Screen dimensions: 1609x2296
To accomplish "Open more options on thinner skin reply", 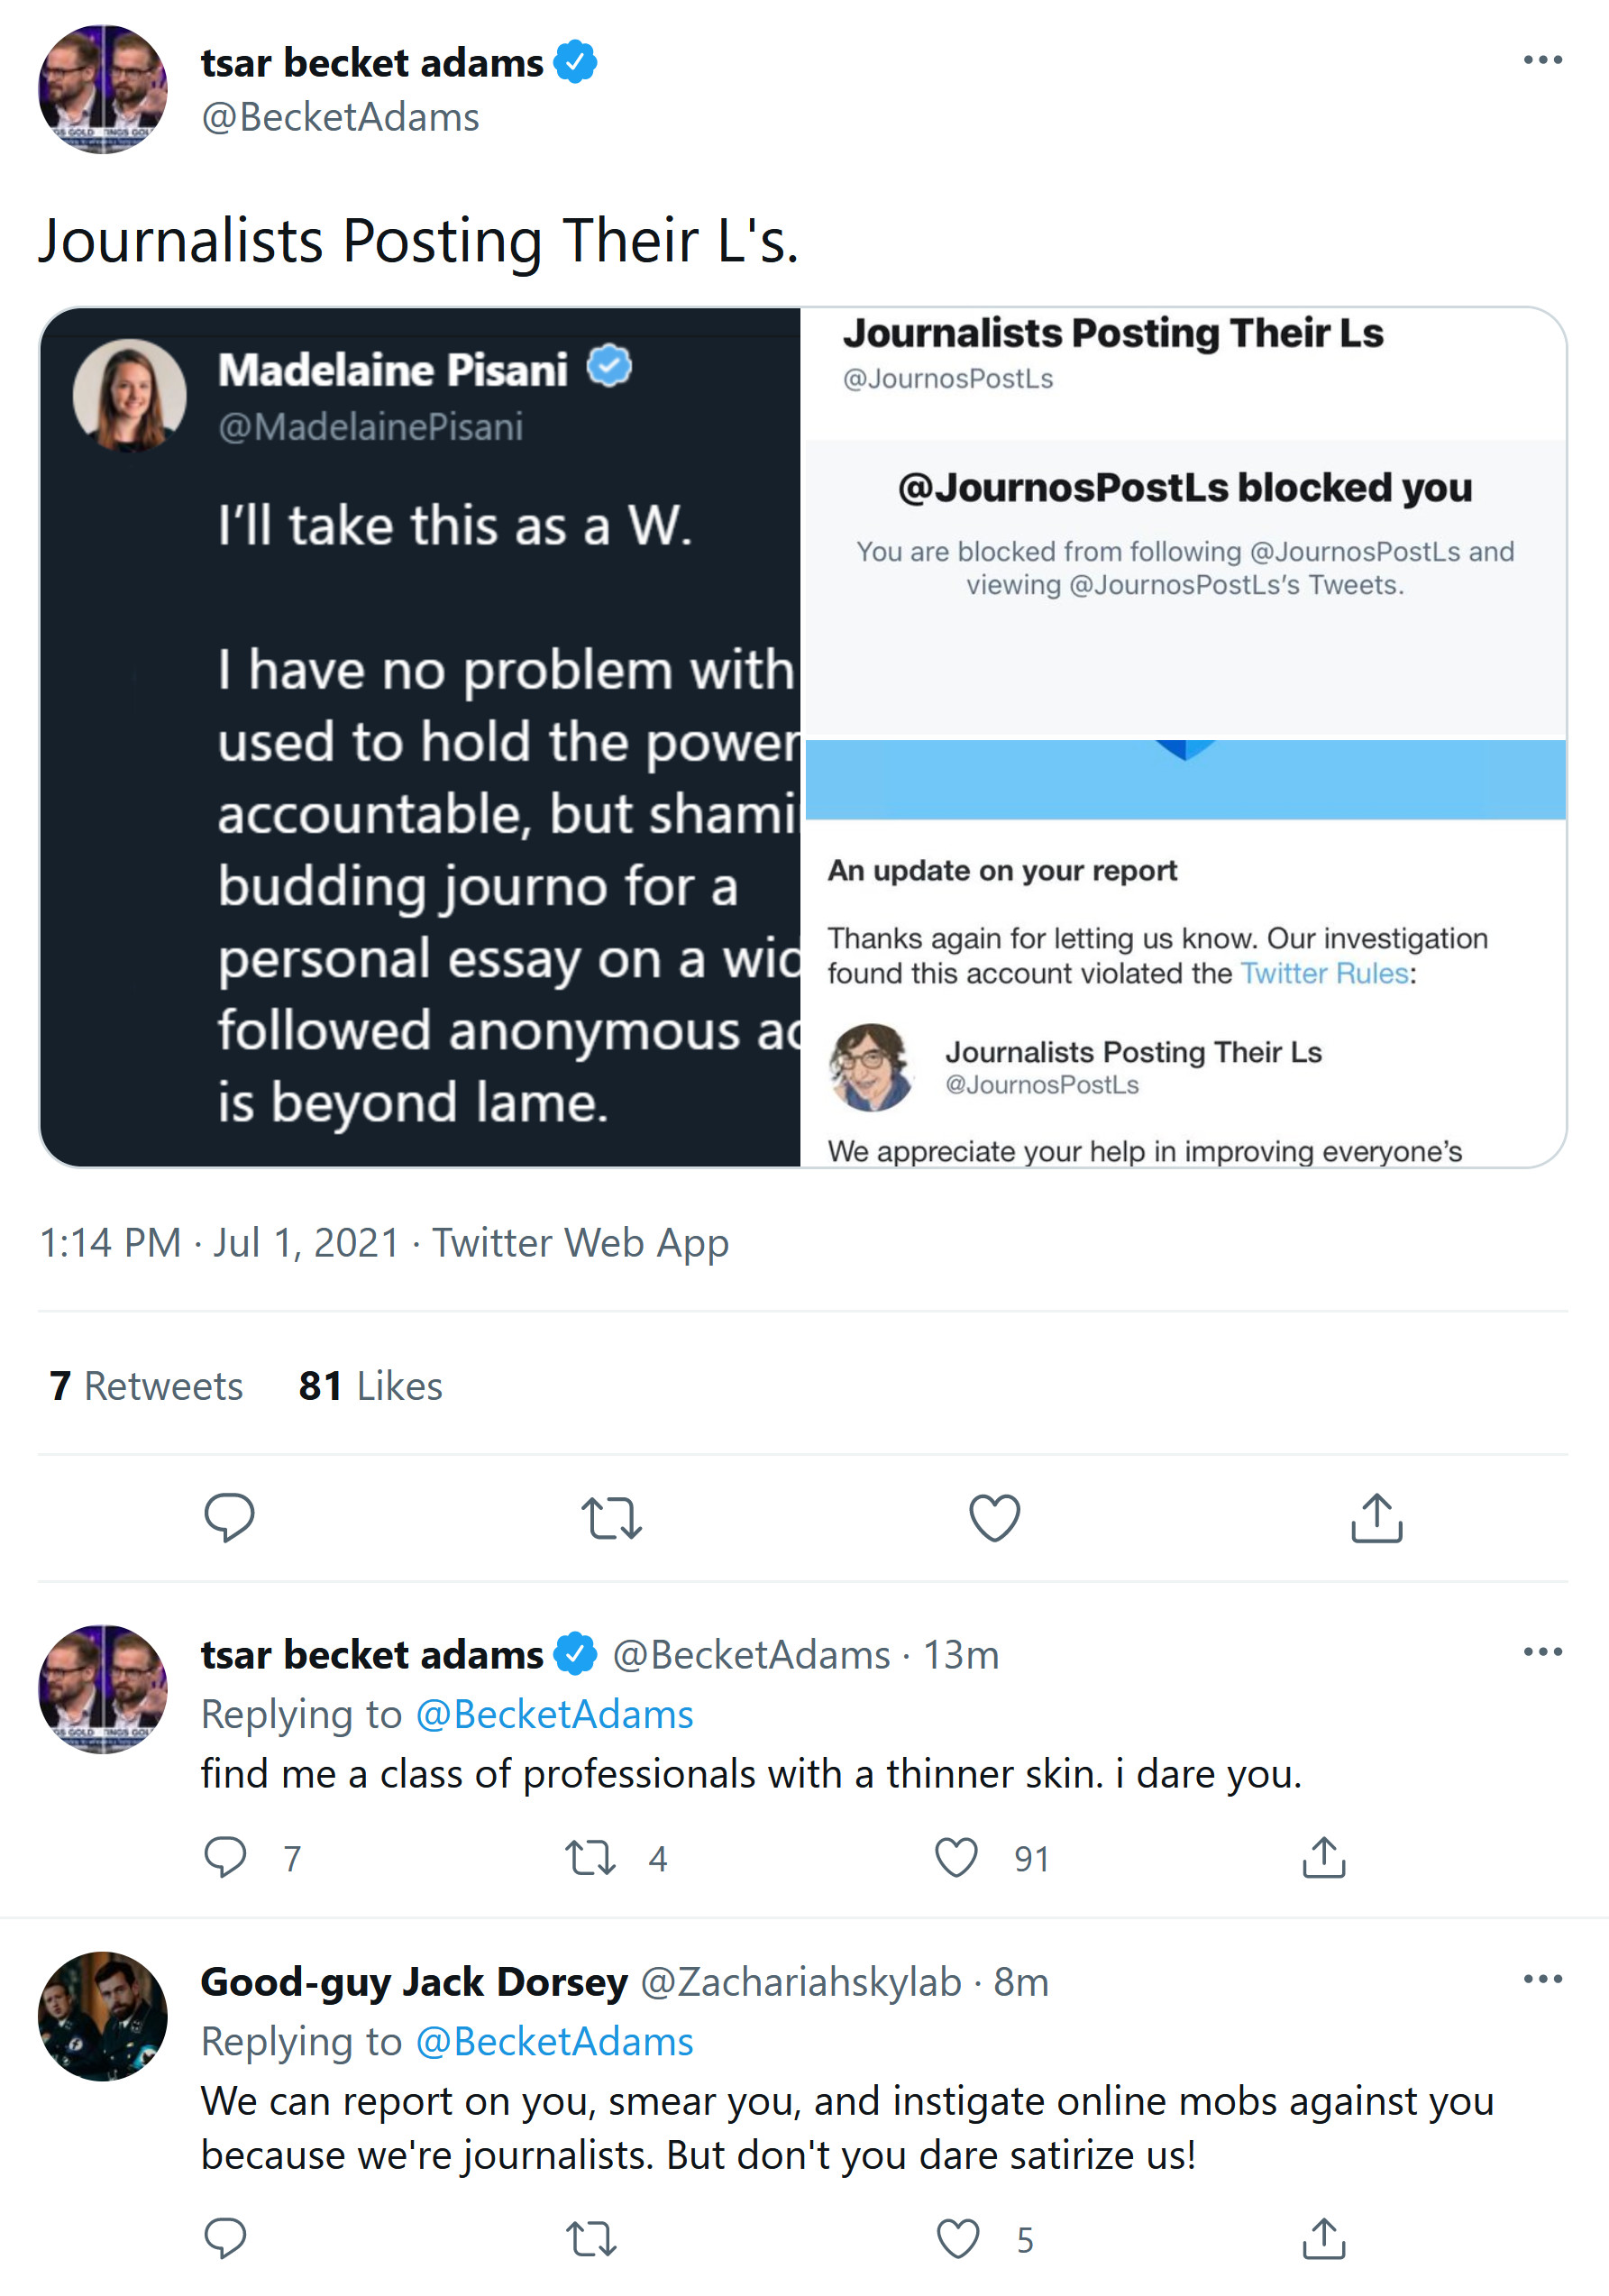I will point(1542,1652).
